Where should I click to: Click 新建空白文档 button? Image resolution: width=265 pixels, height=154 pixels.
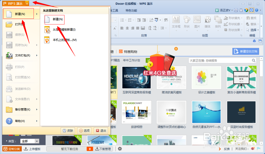point(246,51)
